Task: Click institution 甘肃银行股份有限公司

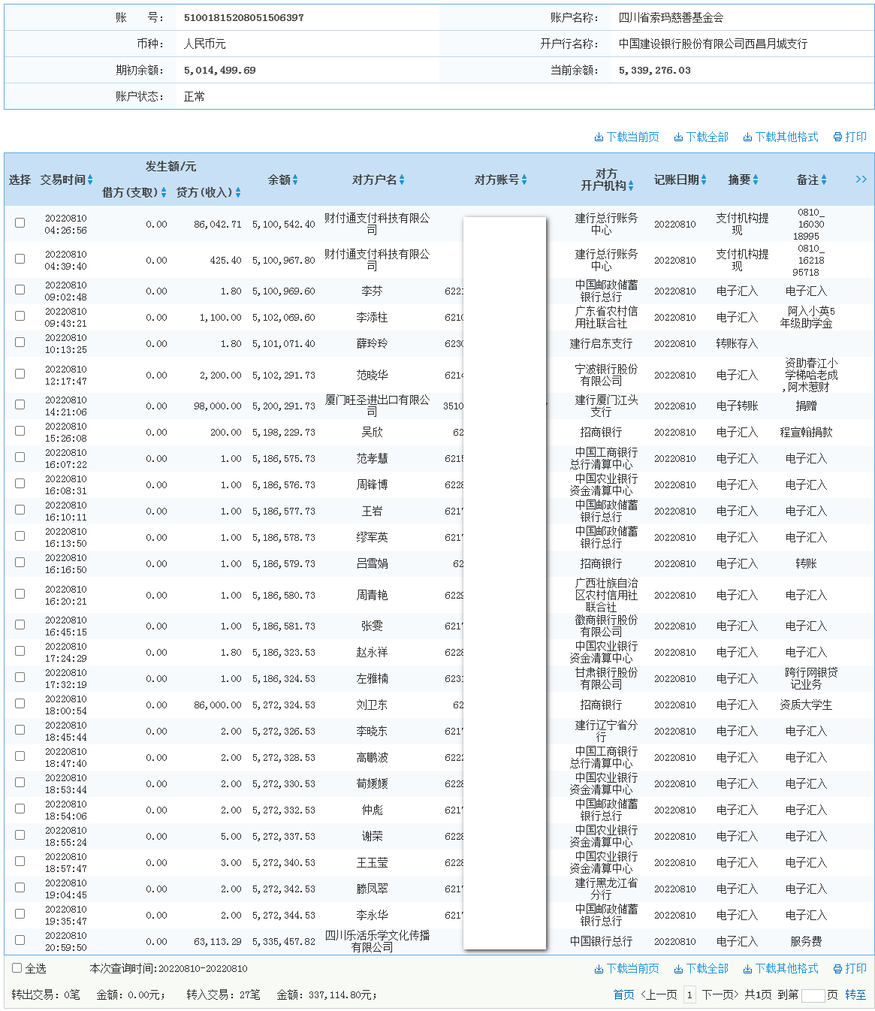Action: click(x=606, y=678)
